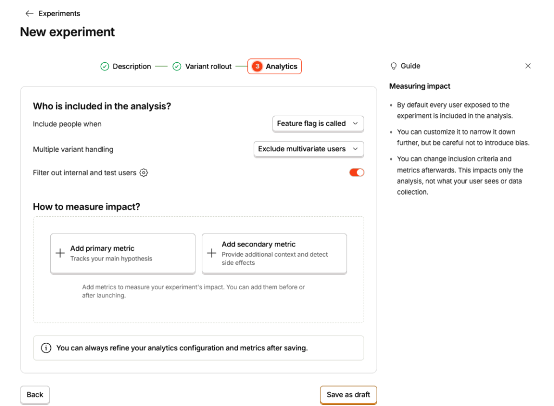
Task: Go to the Variant rollout step
Action: tap(202, 66)
